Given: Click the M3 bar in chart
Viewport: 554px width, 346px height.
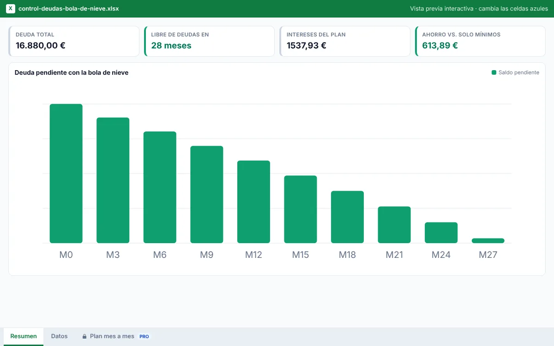Looking at the screenshot, I should [x=113, y=180].
